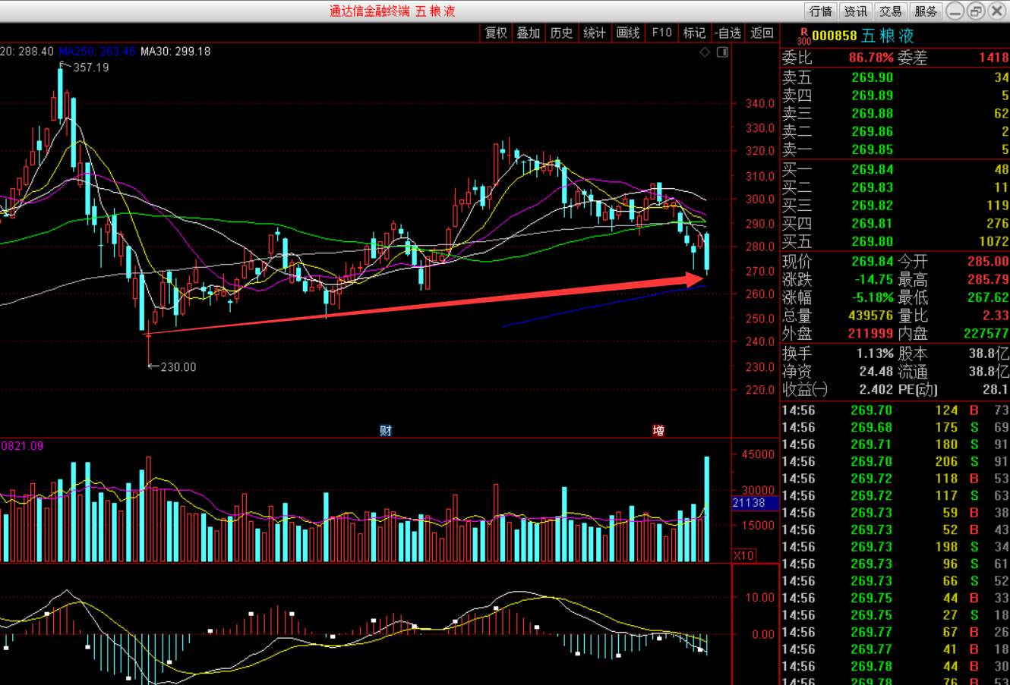Open the 服务 services menu
The image size is (1010, 685).
coord(926,11)
